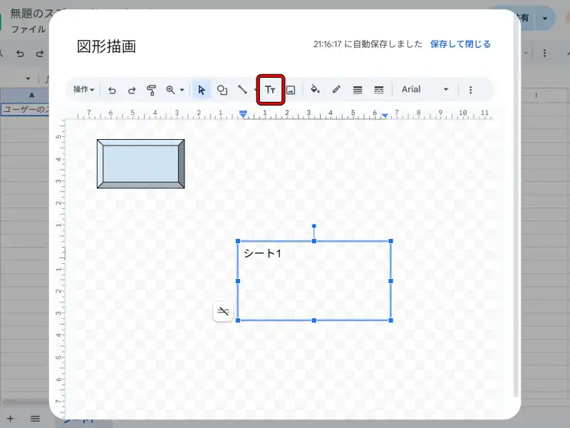Open border dash style options
The height and width of the screenshot is (428, 570).
(x=378, y=90)
